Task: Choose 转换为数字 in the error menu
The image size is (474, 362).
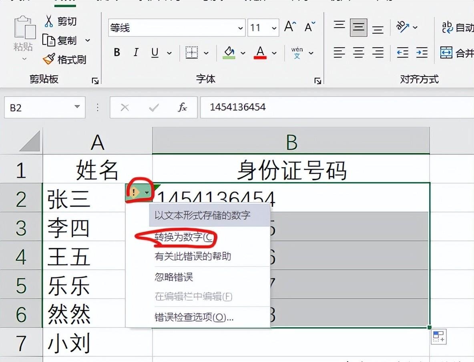Action: click(198, 237)
